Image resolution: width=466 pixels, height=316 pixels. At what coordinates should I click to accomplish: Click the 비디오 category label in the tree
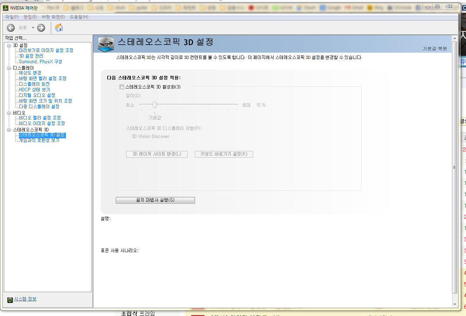tap(19, 113)
